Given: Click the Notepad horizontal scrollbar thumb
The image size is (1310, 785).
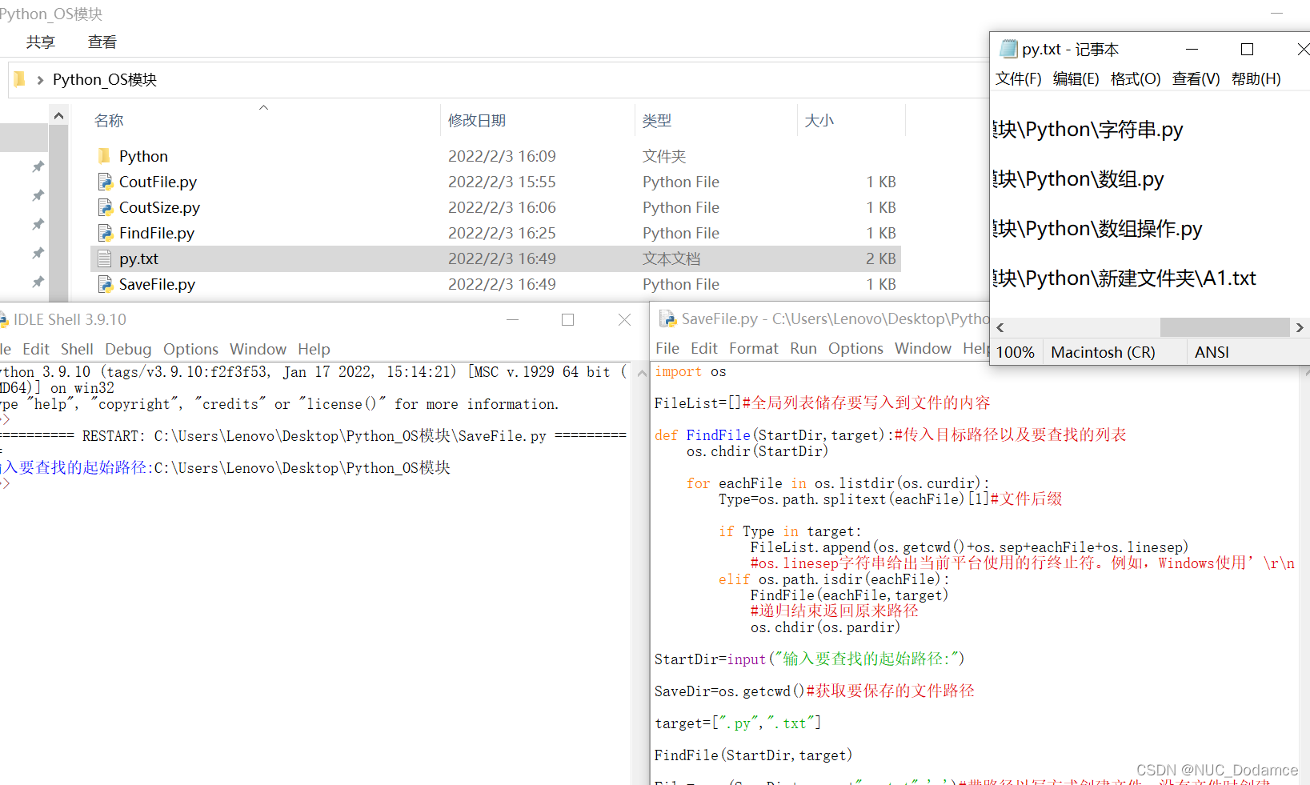Looking at the screenshot, I should [x=1224, y=327].
